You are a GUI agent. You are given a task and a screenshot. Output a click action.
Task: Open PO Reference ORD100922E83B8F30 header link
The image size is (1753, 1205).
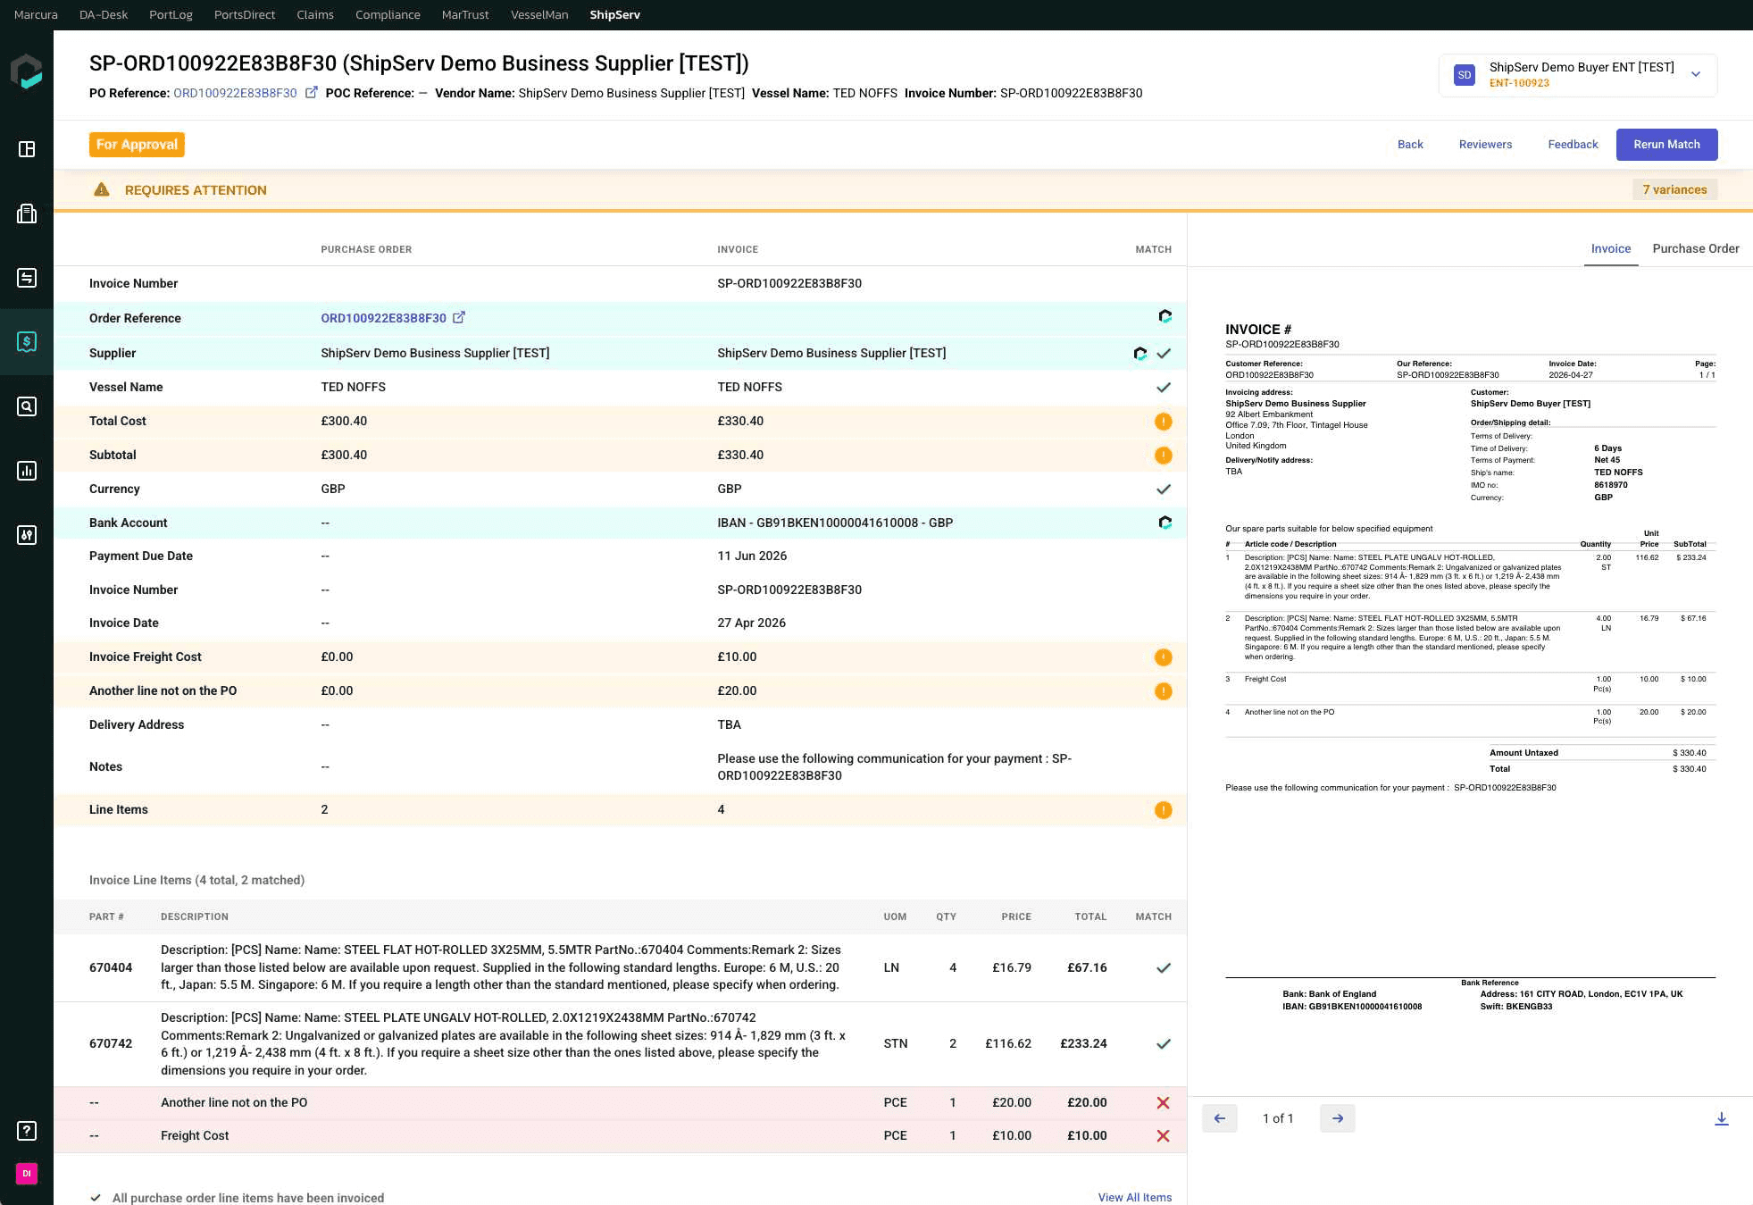click(x=235, y=93)
